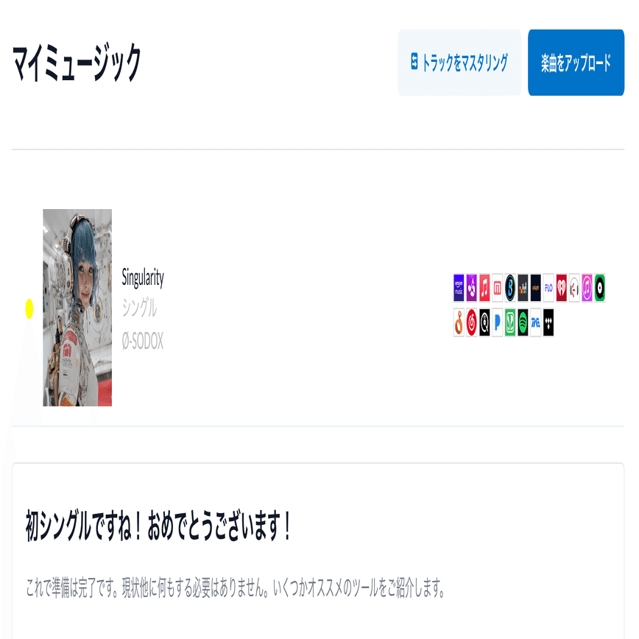The width and height of the screenshot is (639, 639).
Task: Click the Anghami store icon
Action: (471, 288)
